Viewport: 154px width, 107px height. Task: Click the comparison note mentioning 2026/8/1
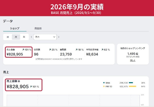[59, 59]
